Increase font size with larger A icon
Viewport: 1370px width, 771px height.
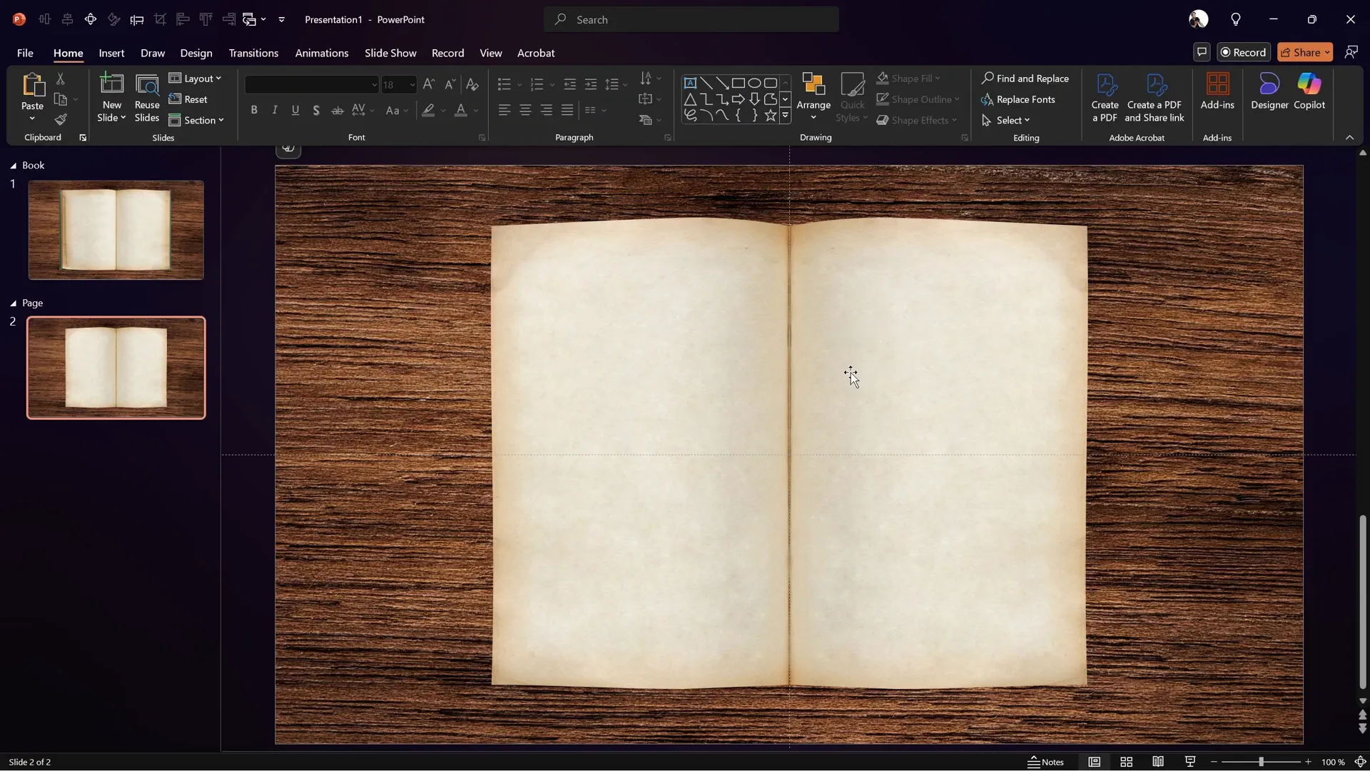pos(428,84)
